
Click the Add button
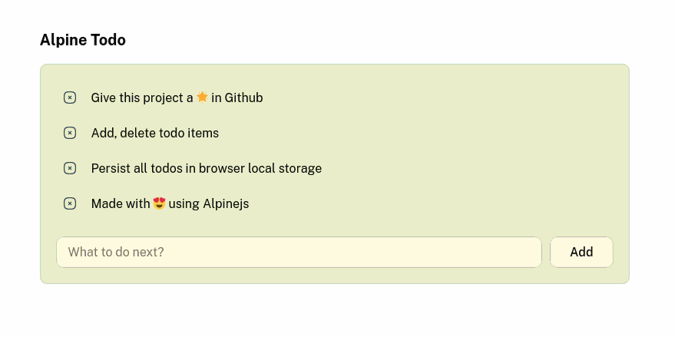[x=581, y=252]
